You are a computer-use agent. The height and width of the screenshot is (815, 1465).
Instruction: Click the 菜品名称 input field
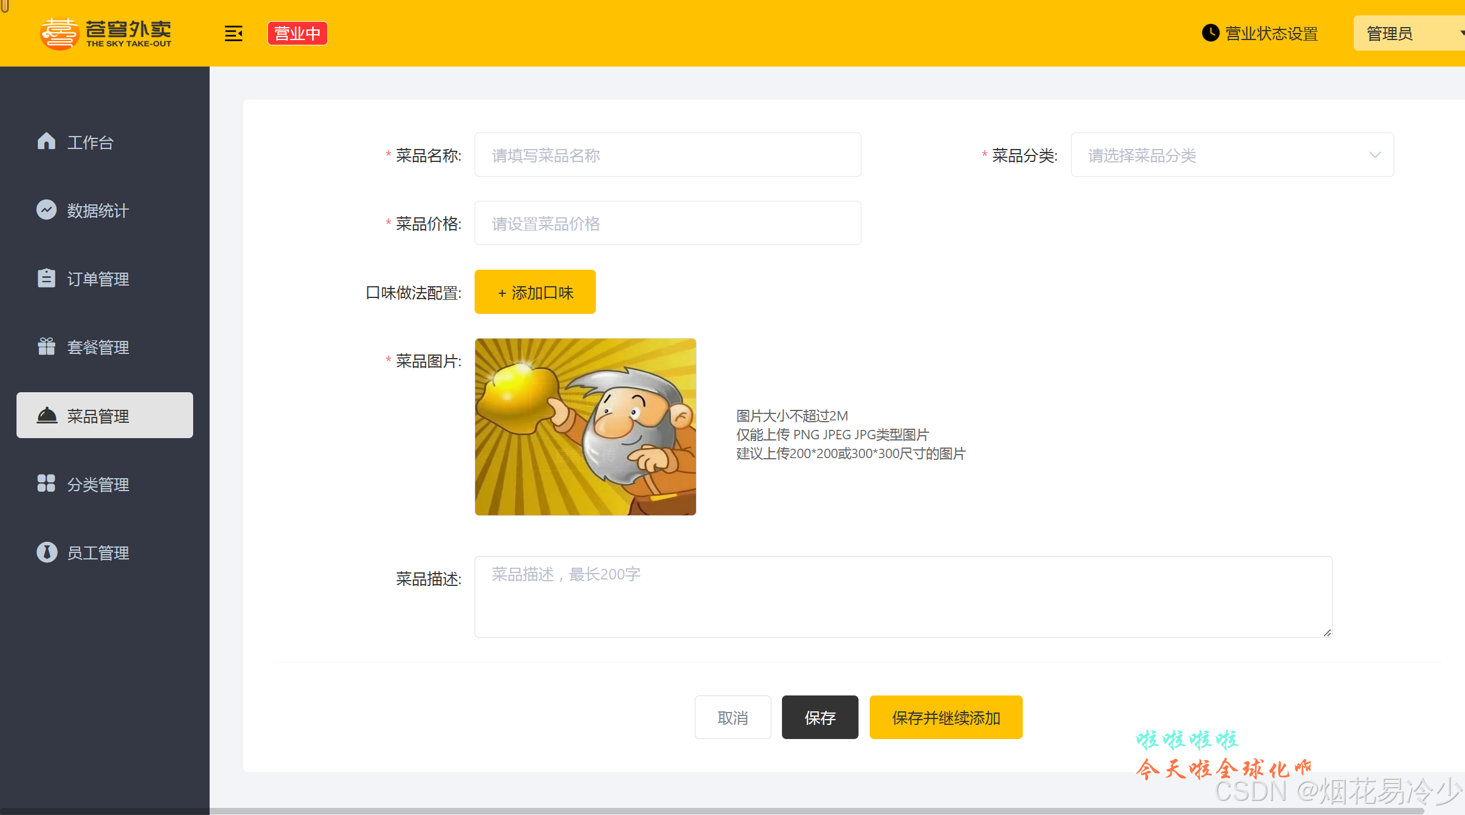point(667,155)
